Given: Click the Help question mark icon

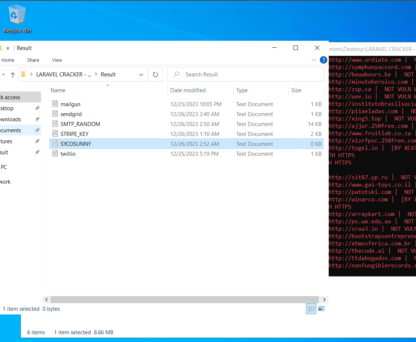Looking at the screenshot, I should click(323, 60).
